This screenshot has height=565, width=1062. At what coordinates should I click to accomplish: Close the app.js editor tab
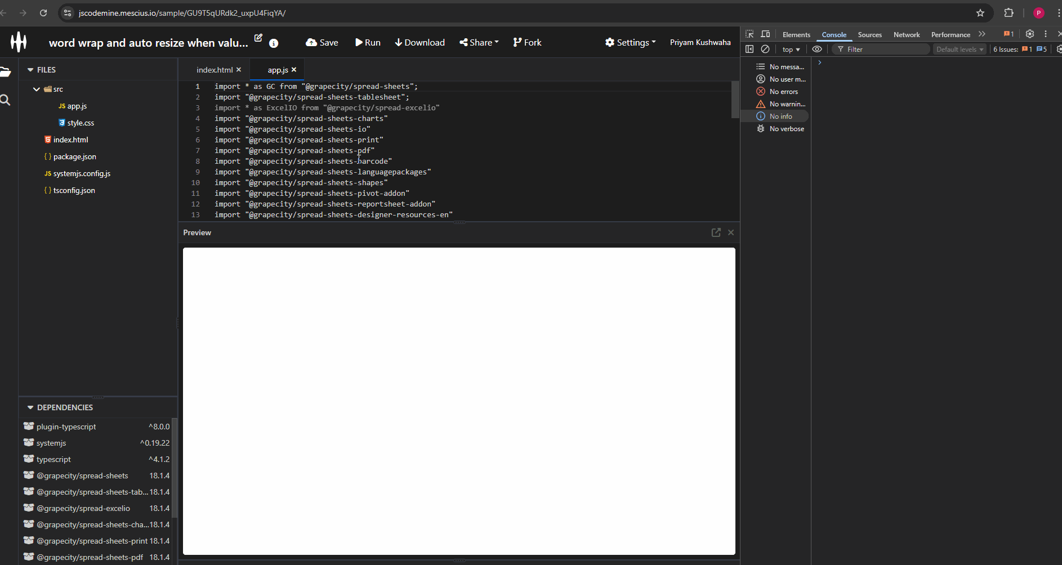tap(294, 70)
